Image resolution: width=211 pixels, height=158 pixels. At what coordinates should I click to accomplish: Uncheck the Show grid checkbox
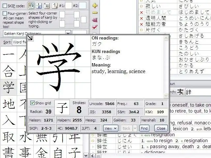pyautogui.click(x=32, y=103)
